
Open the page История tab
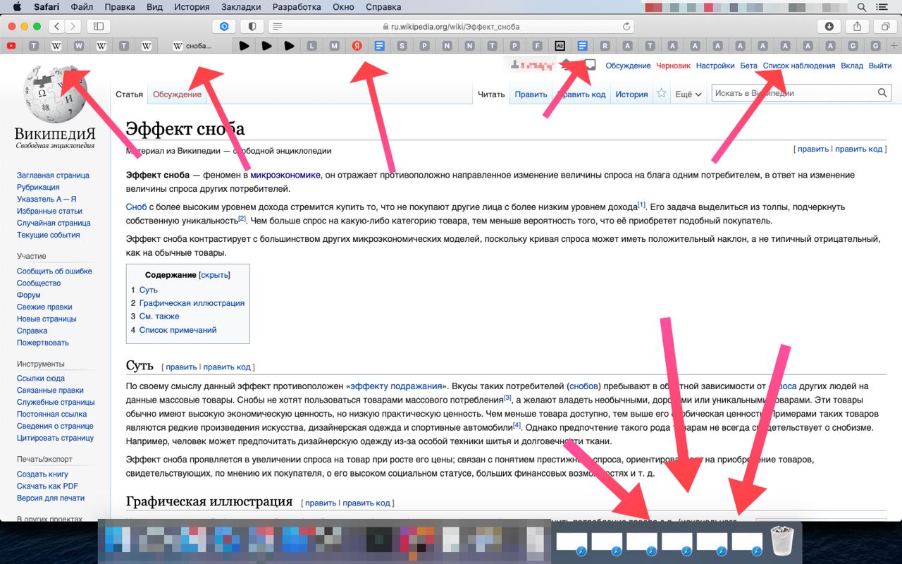pos(631,94)
